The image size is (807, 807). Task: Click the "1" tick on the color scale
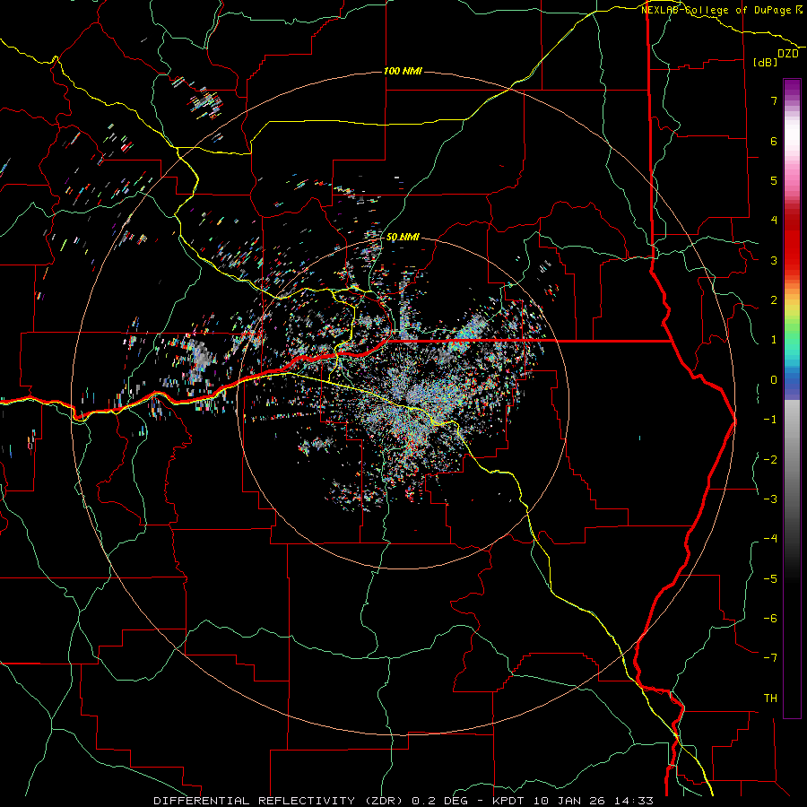tap(774, 340)
